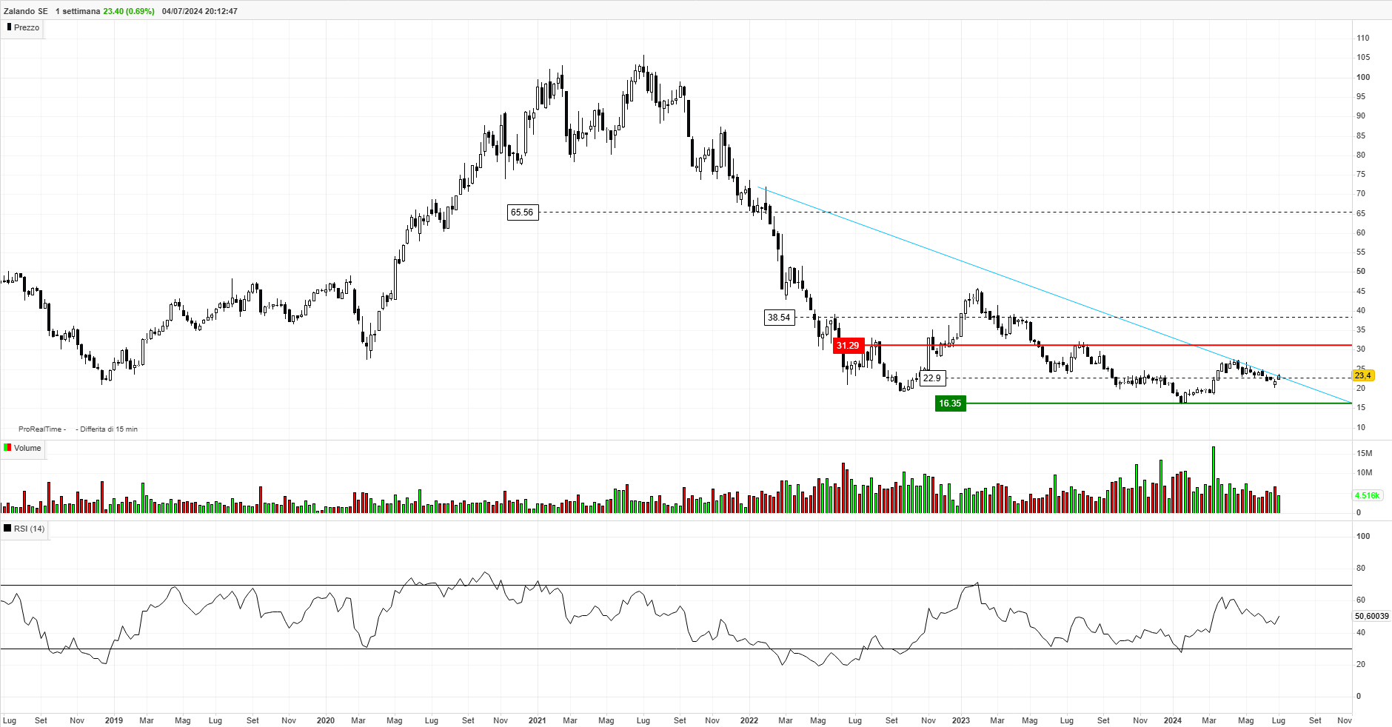Screen dimensions: 1392x727
Task: Click the 15M value on volume axis
Action: (1364, 453)
